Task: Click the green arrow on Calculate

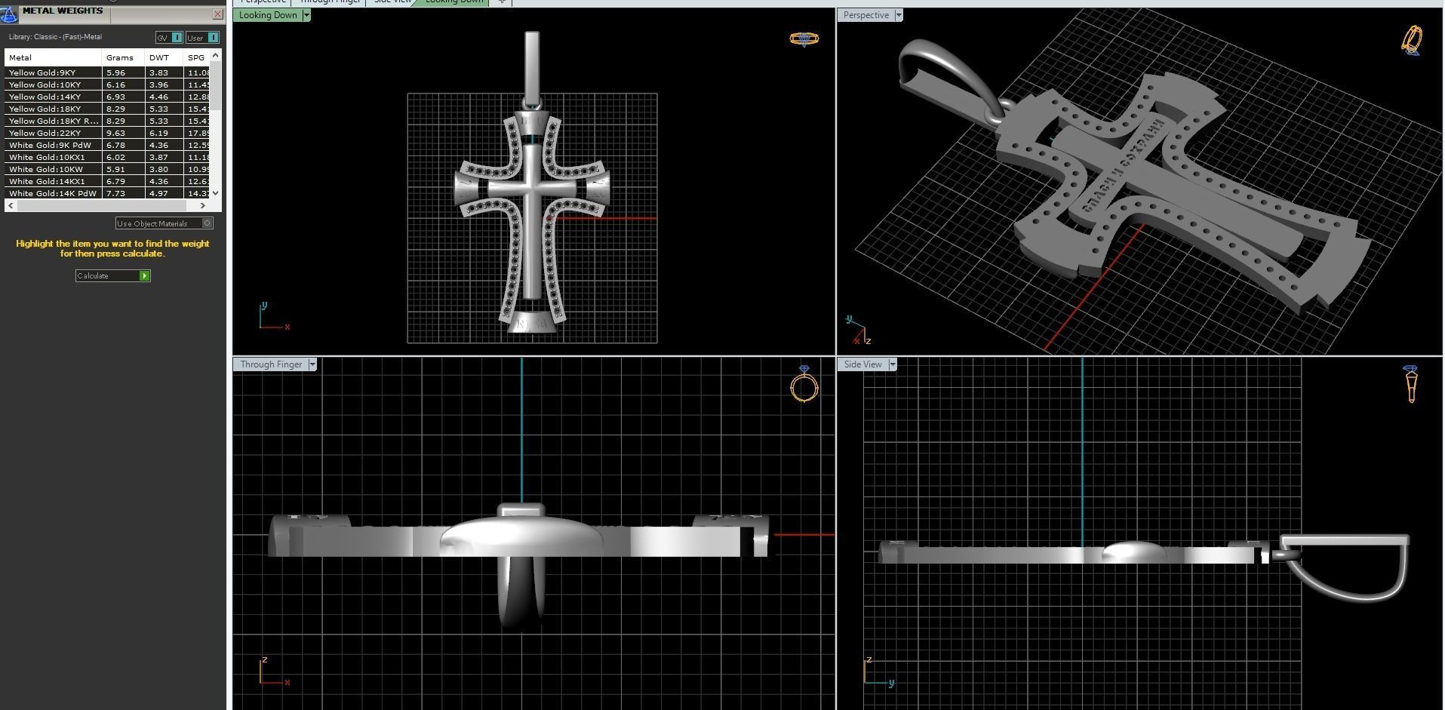Action: pyautogui.click(x=145, y=276)
